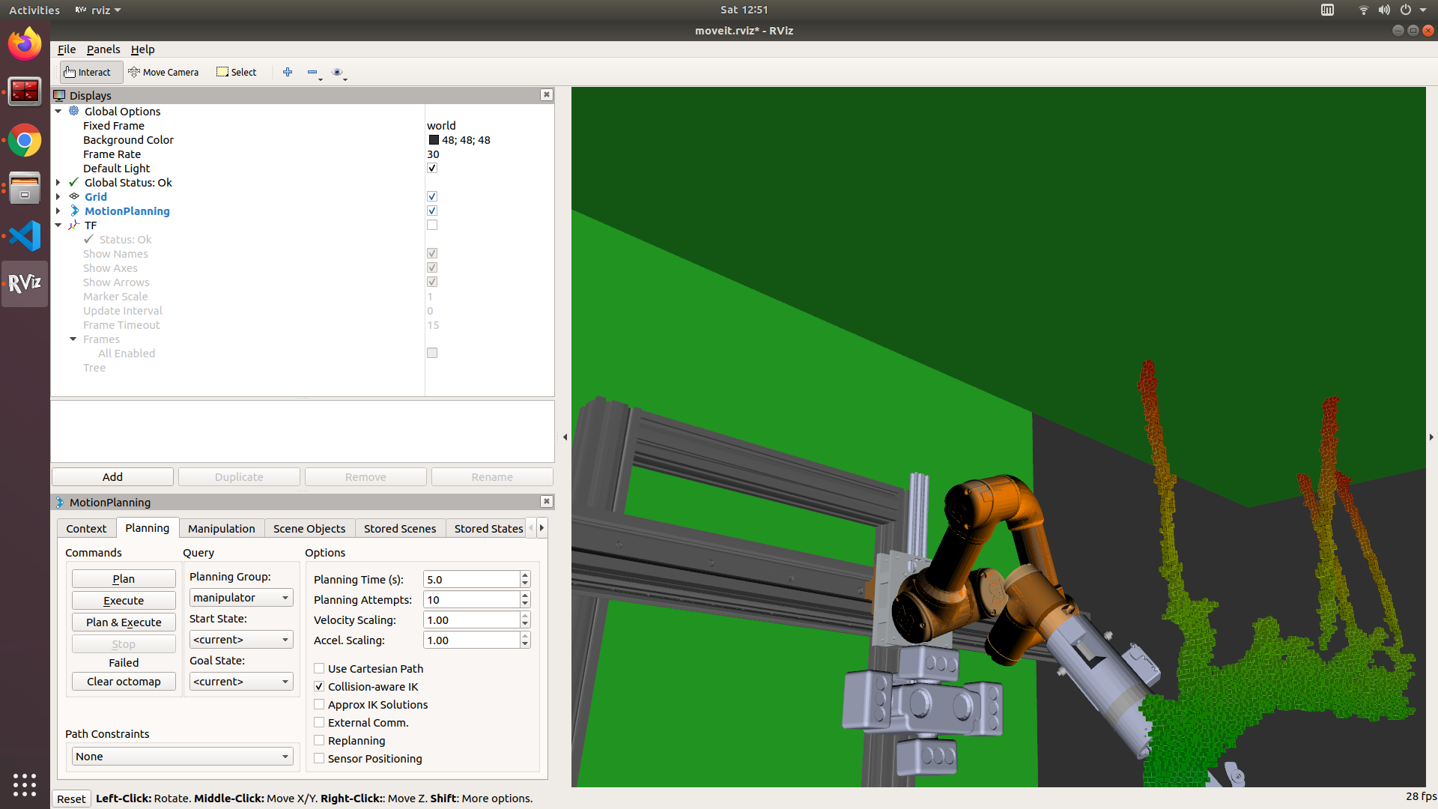The height and width of the screenshot is (809, 1438).
Task: Enable the TF display checkbox
Action: tap(432, 225)
